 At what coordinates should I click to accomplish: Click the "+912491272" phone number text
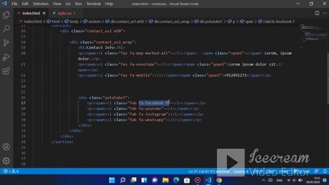click(235, 76)
